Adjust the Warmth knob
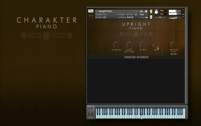This screenshot has width=201, height=126. click(116, 45)
